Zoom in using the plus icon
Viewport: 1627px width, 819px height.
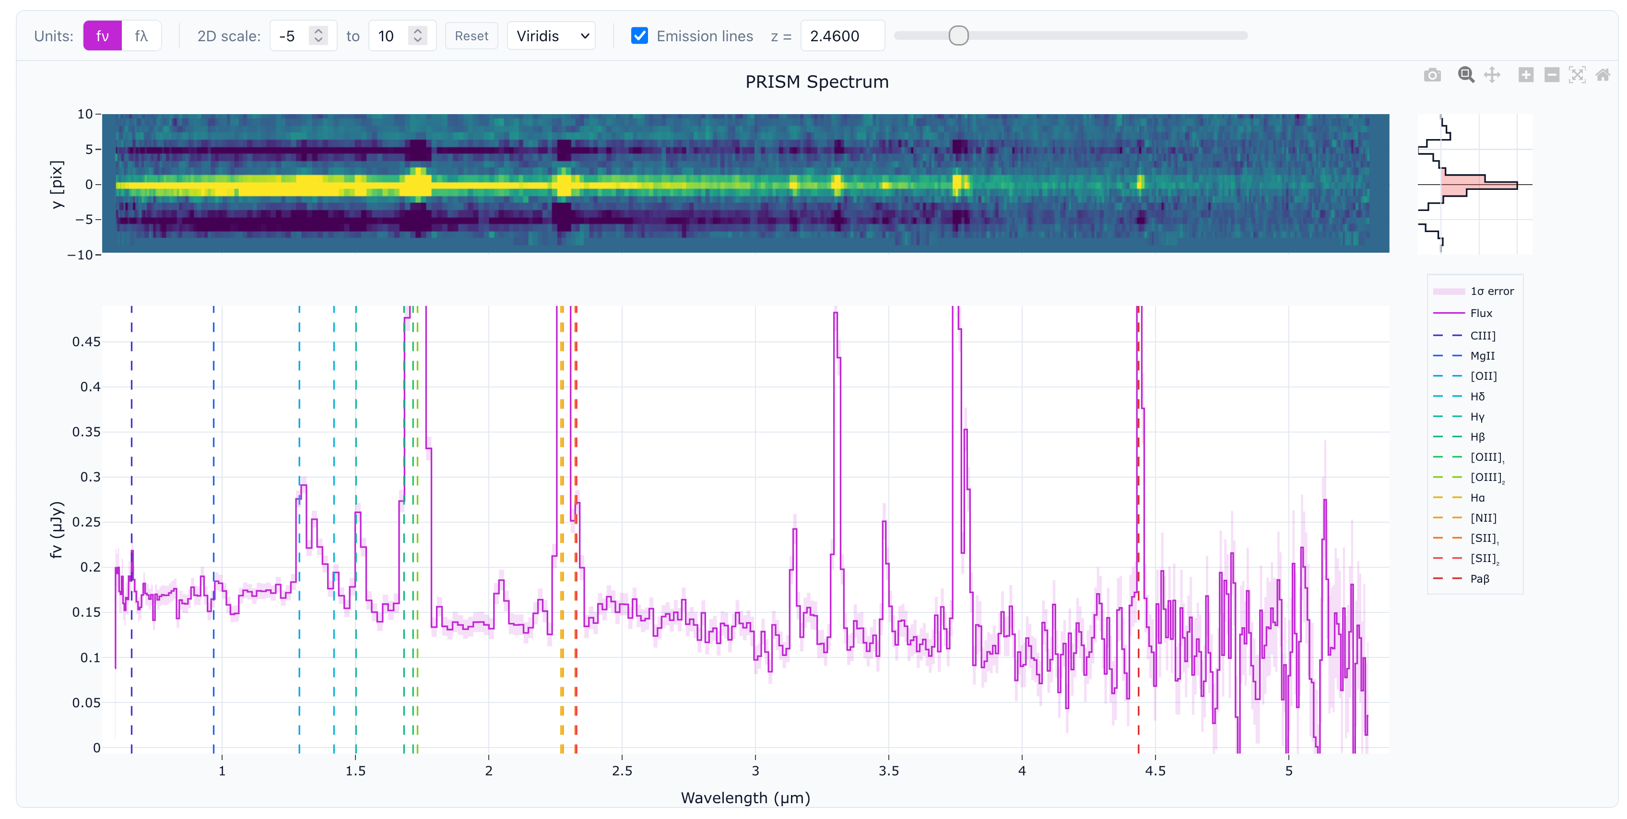(x=1527, y=74)
